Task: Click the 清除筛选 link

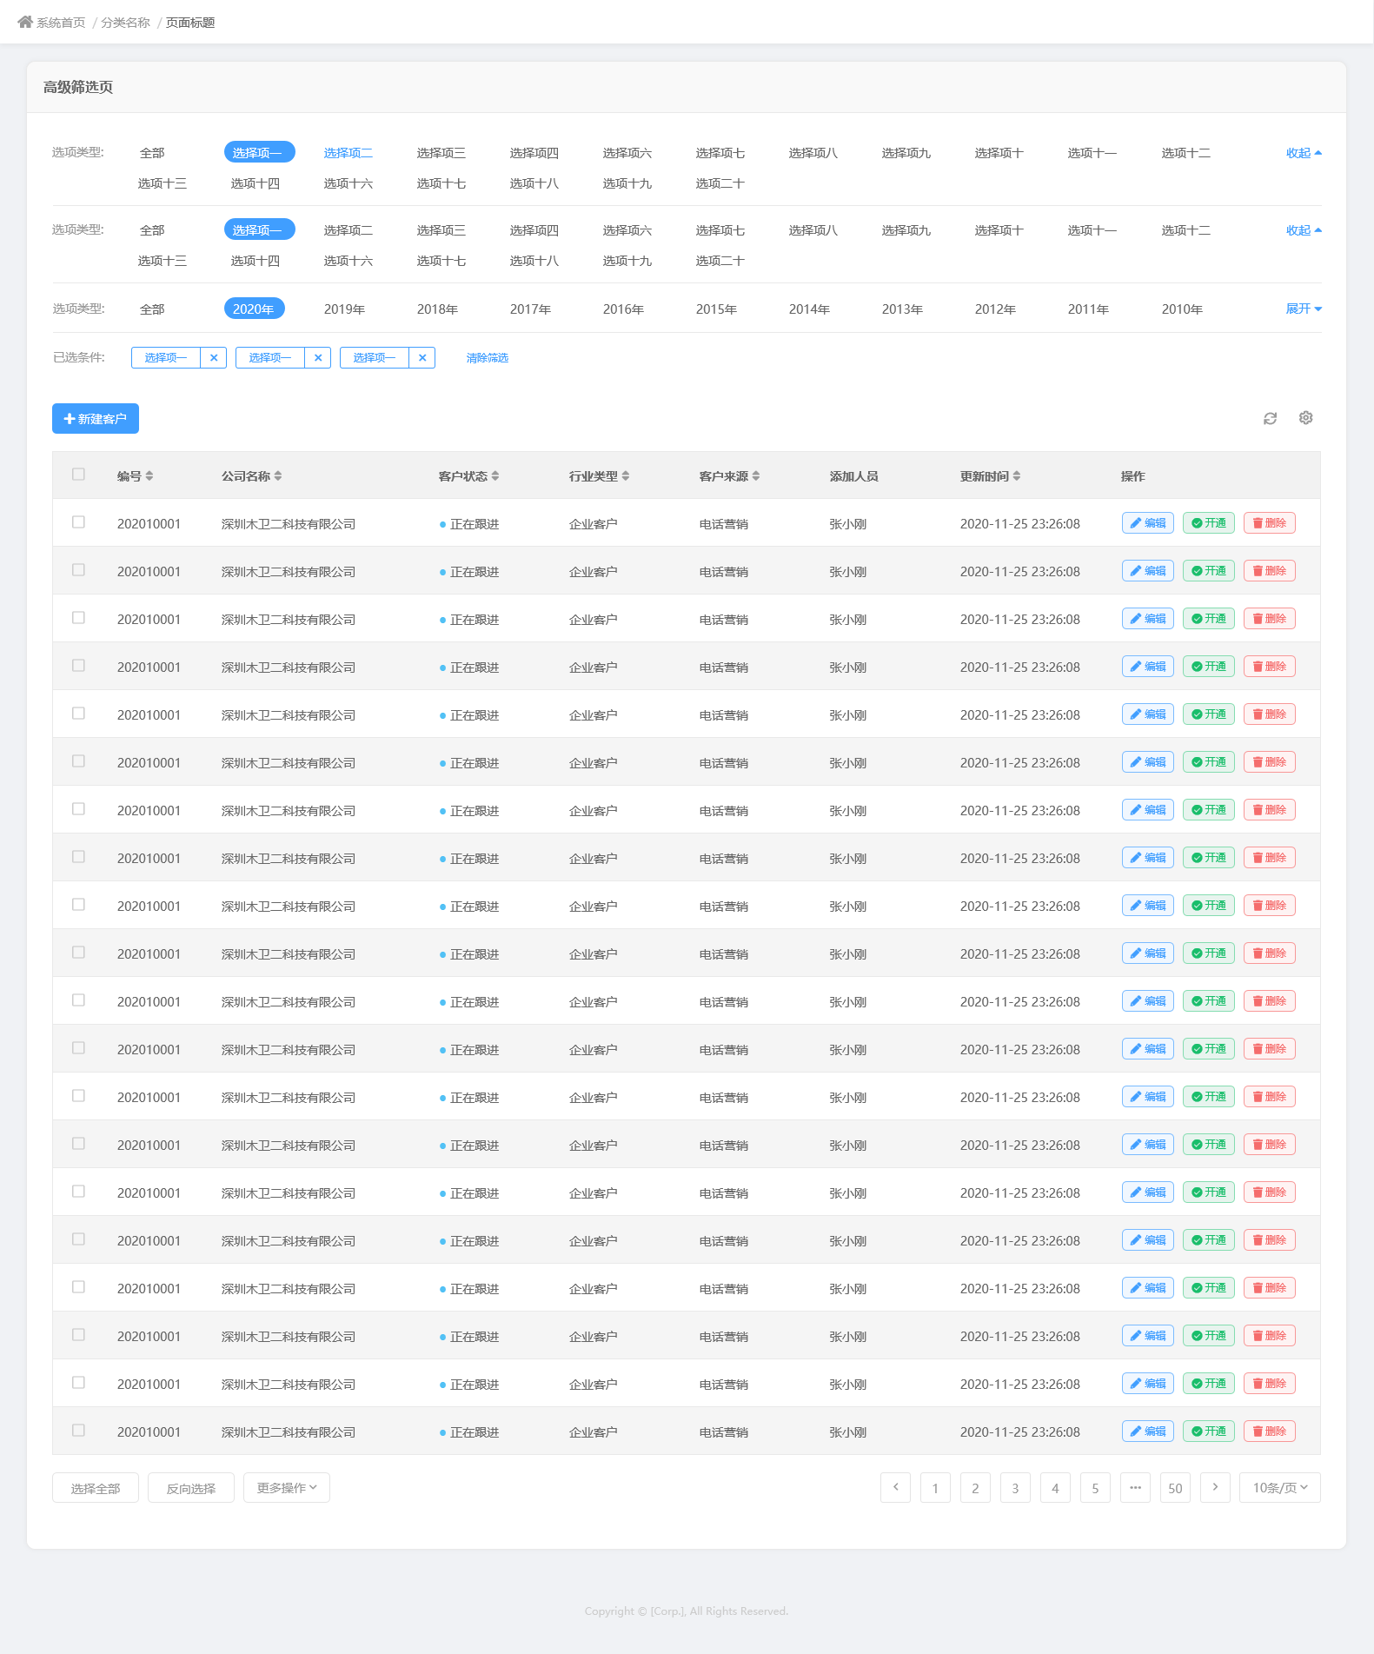Action: [488, 358]
